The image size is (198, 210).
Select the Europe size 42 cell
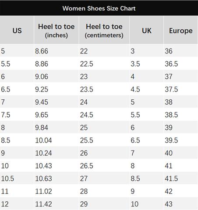click(x=181, y=191)
